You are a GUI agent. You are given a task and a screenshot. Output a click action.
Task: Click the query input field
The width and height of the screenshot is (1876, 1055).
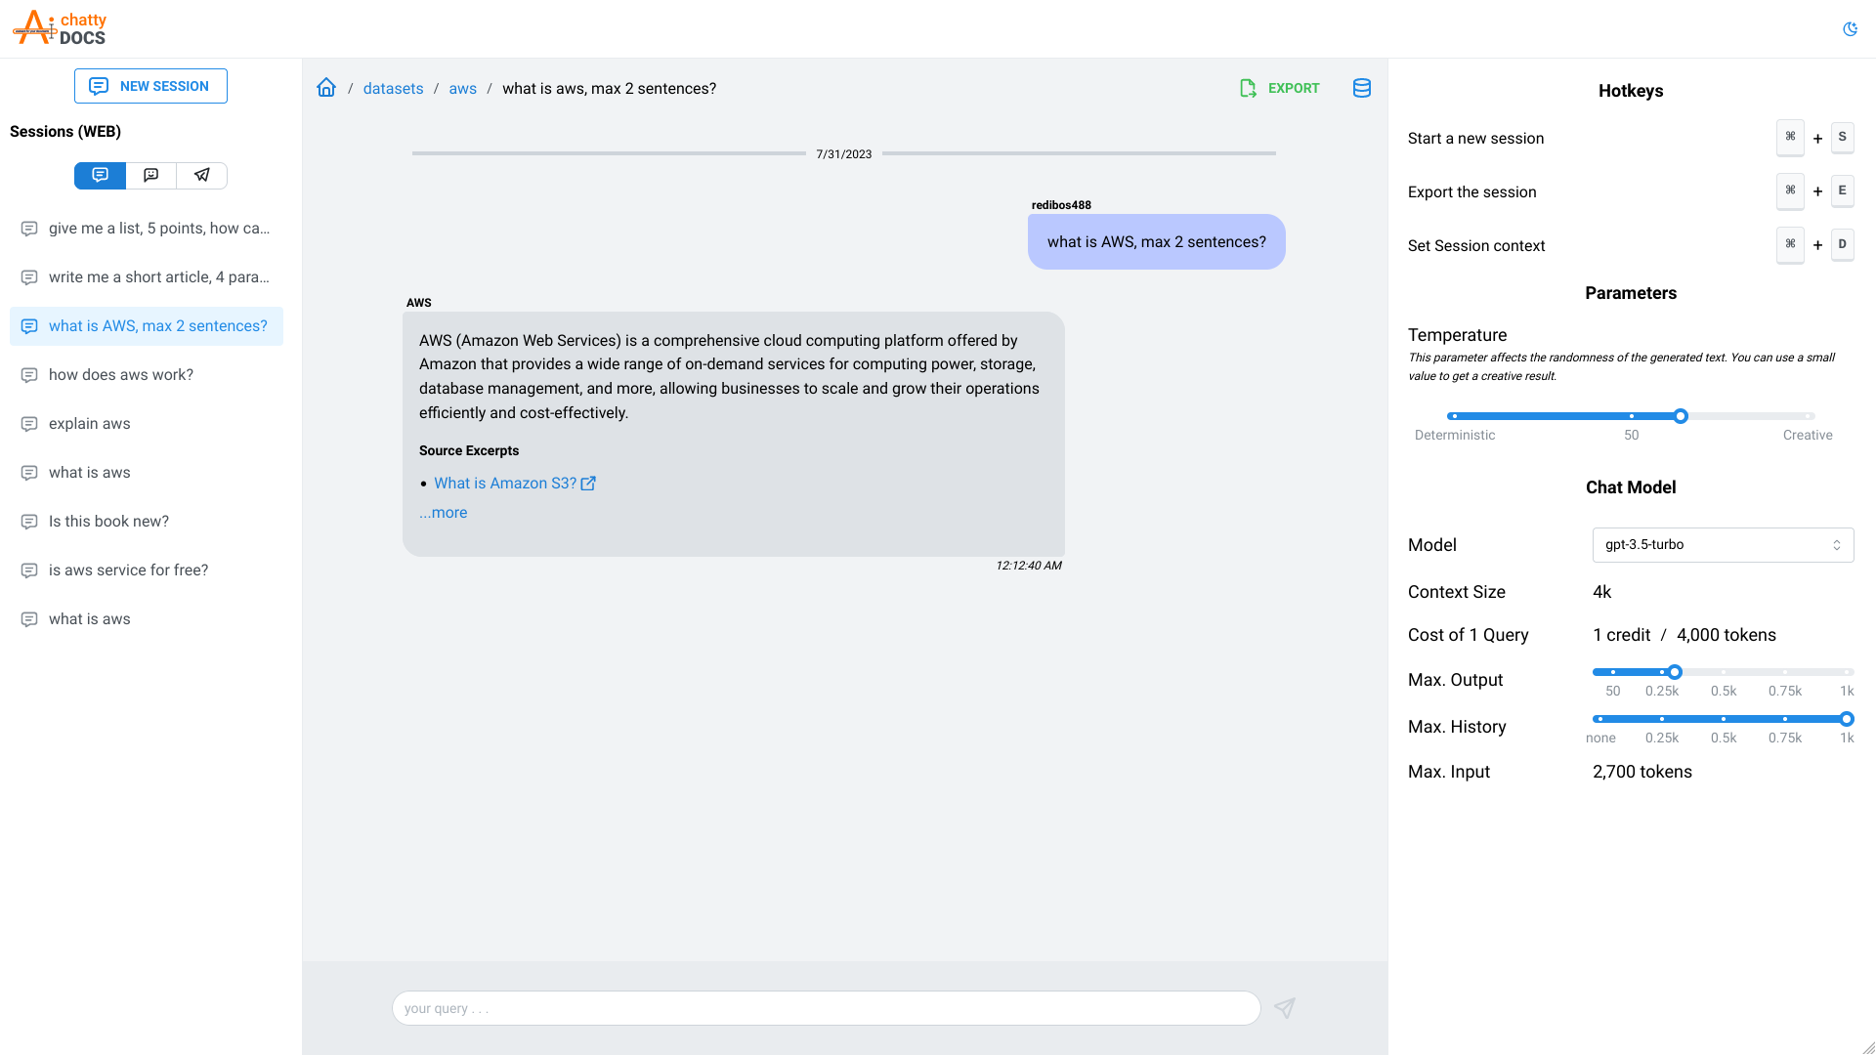click(x=826, y=1008)
